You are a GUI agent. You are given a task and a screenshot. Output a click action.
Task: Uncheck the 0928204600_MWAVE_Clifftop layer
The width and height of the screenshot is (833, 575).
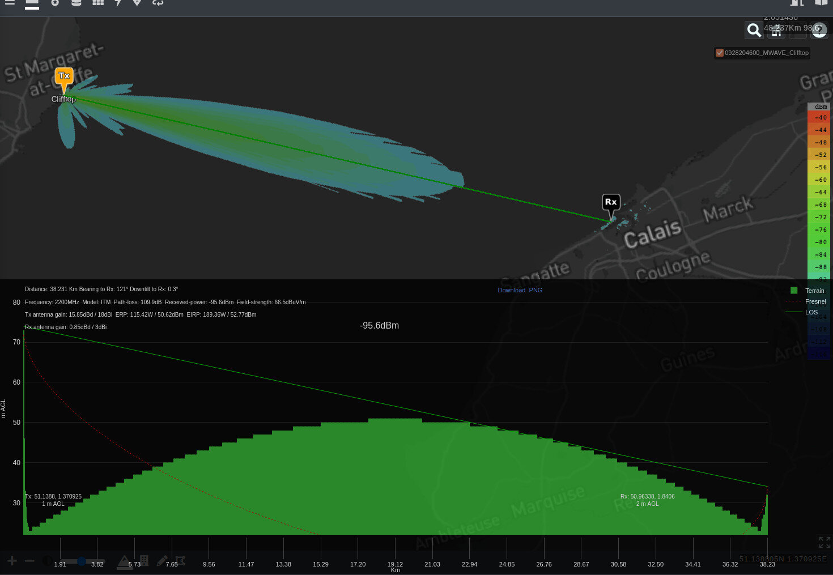tap(719, 53)
